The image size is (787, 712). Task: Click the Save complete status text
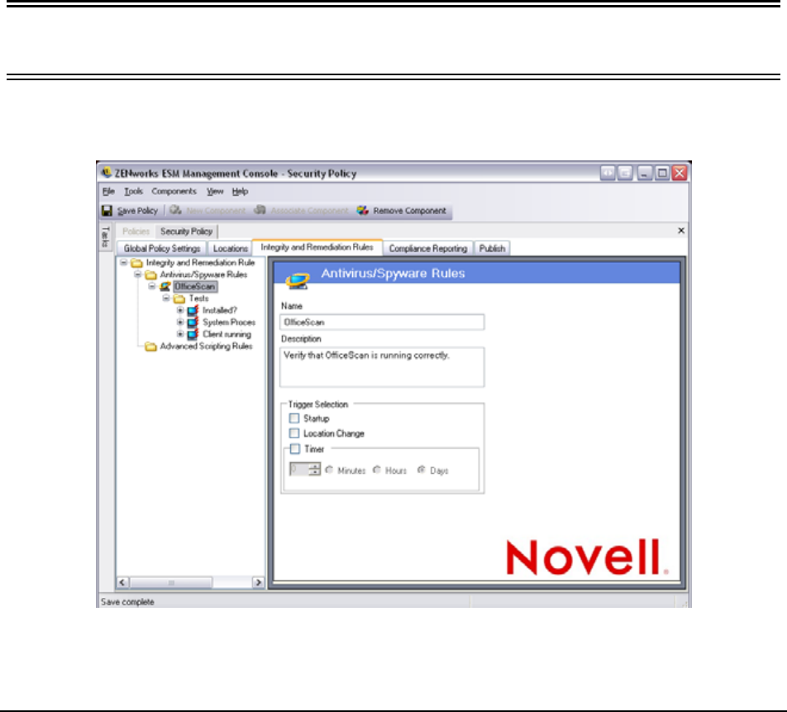click(127, 602)
